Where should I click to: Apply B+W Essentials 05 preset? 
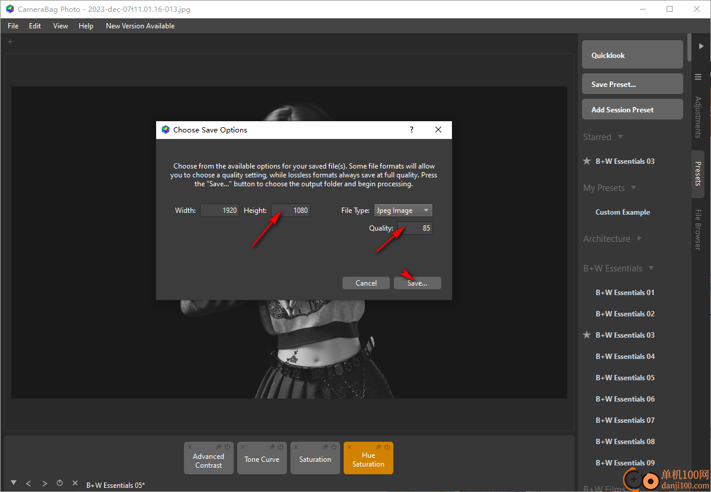pos(625,378)
